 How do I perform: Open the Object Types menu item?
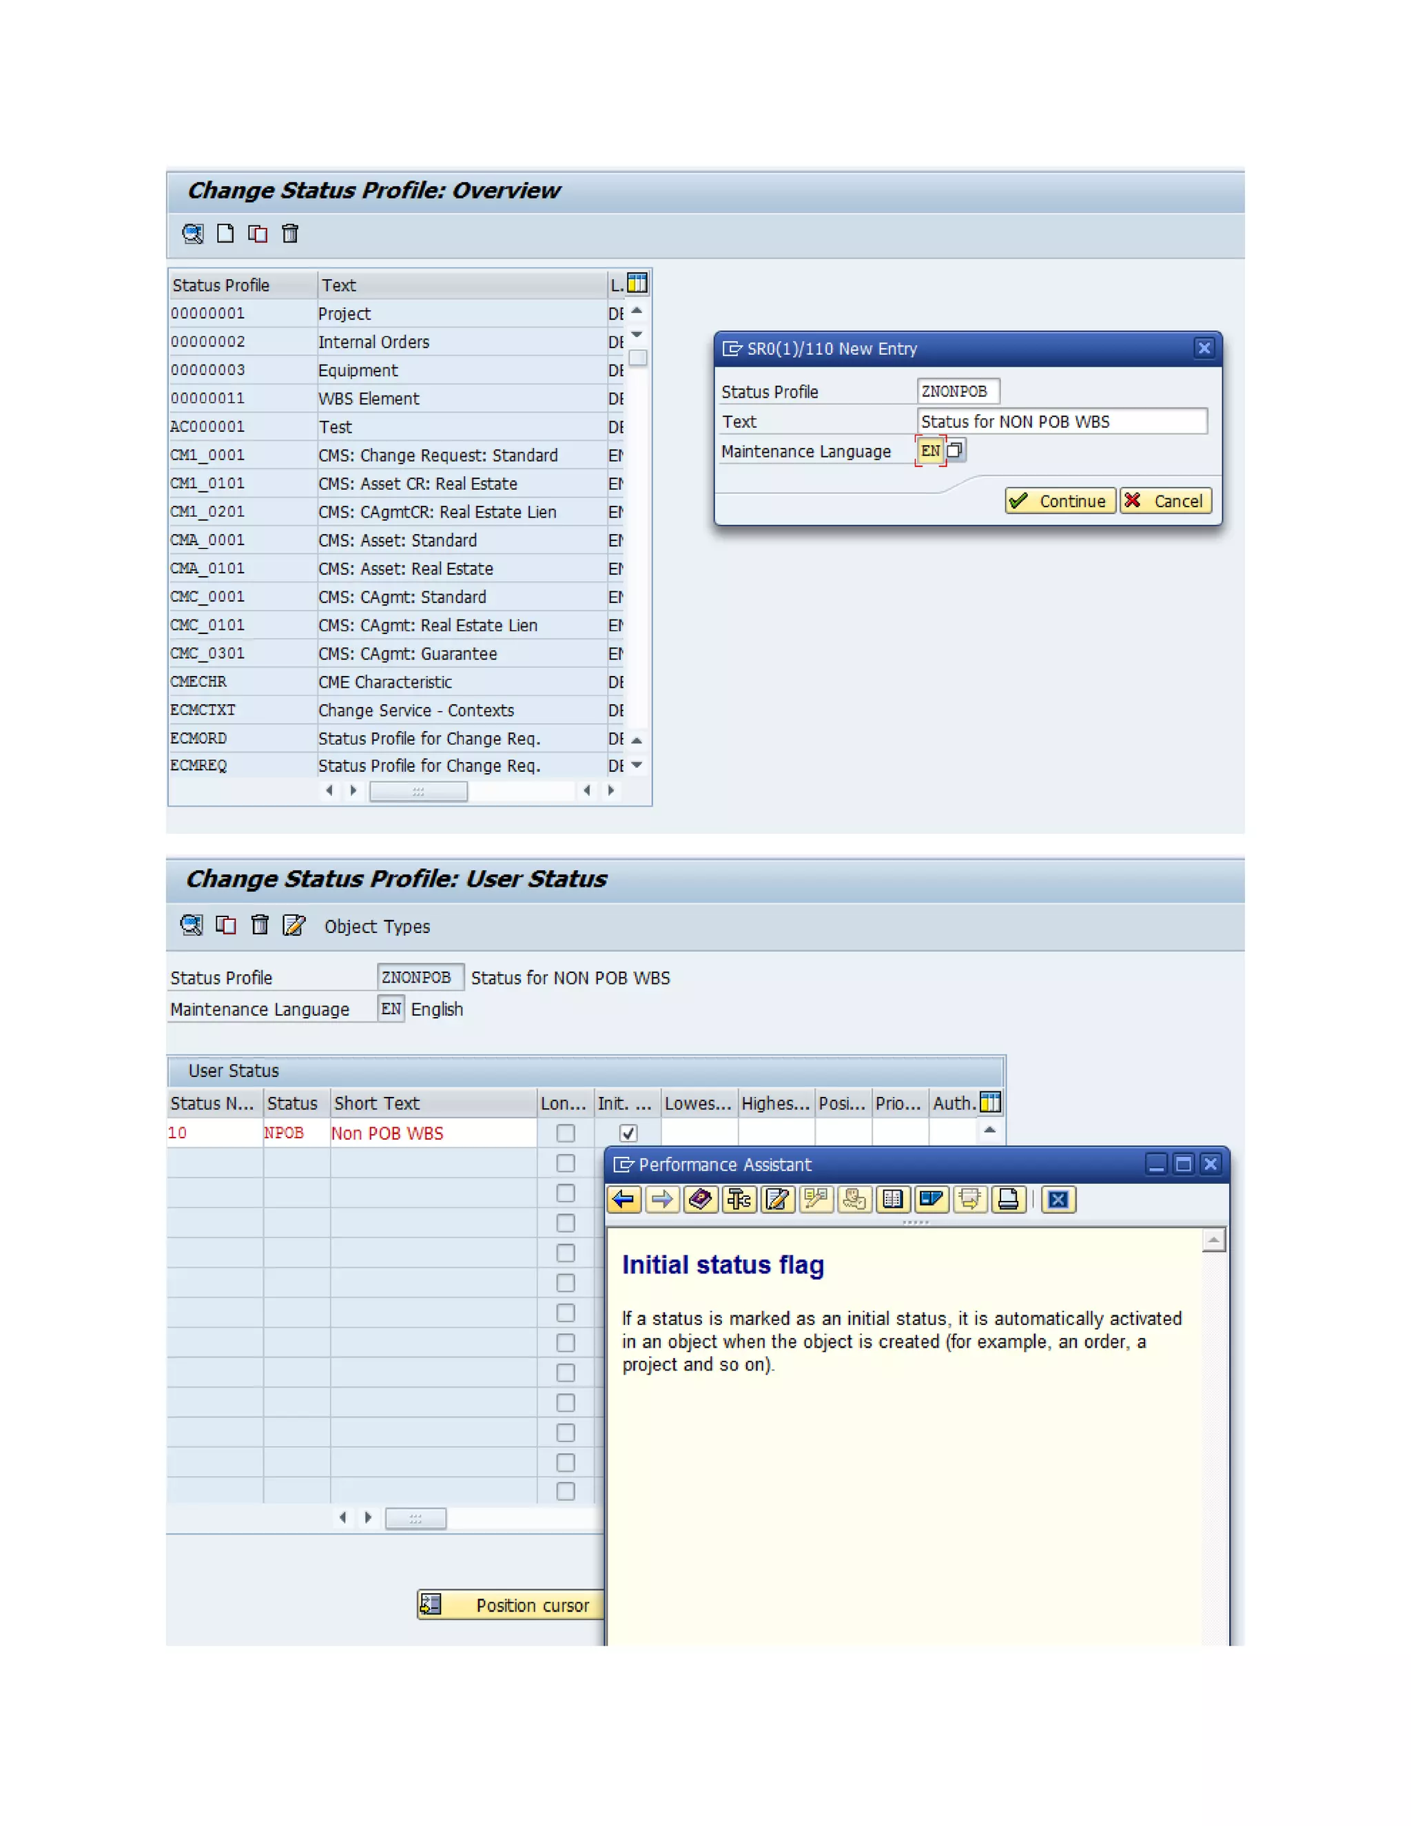(x=377, y=926)
